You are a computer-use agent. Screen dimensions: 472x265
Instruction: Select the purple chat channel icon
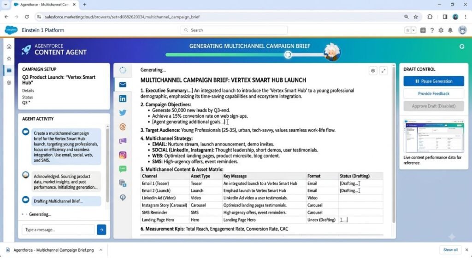(x=123, y=141)
